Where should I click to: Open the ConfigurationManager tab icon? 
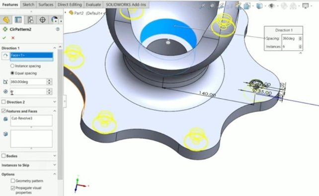(x=30, y=20)
